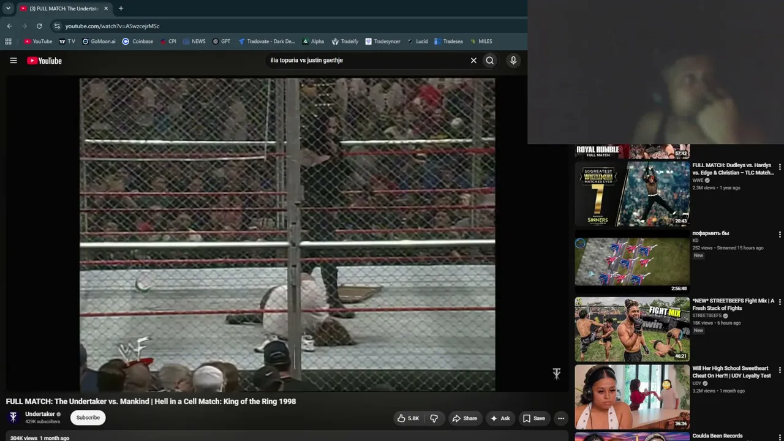Open the TV bookmark
The height and width of the screenshot is (441, 784).
click(67, 42)
